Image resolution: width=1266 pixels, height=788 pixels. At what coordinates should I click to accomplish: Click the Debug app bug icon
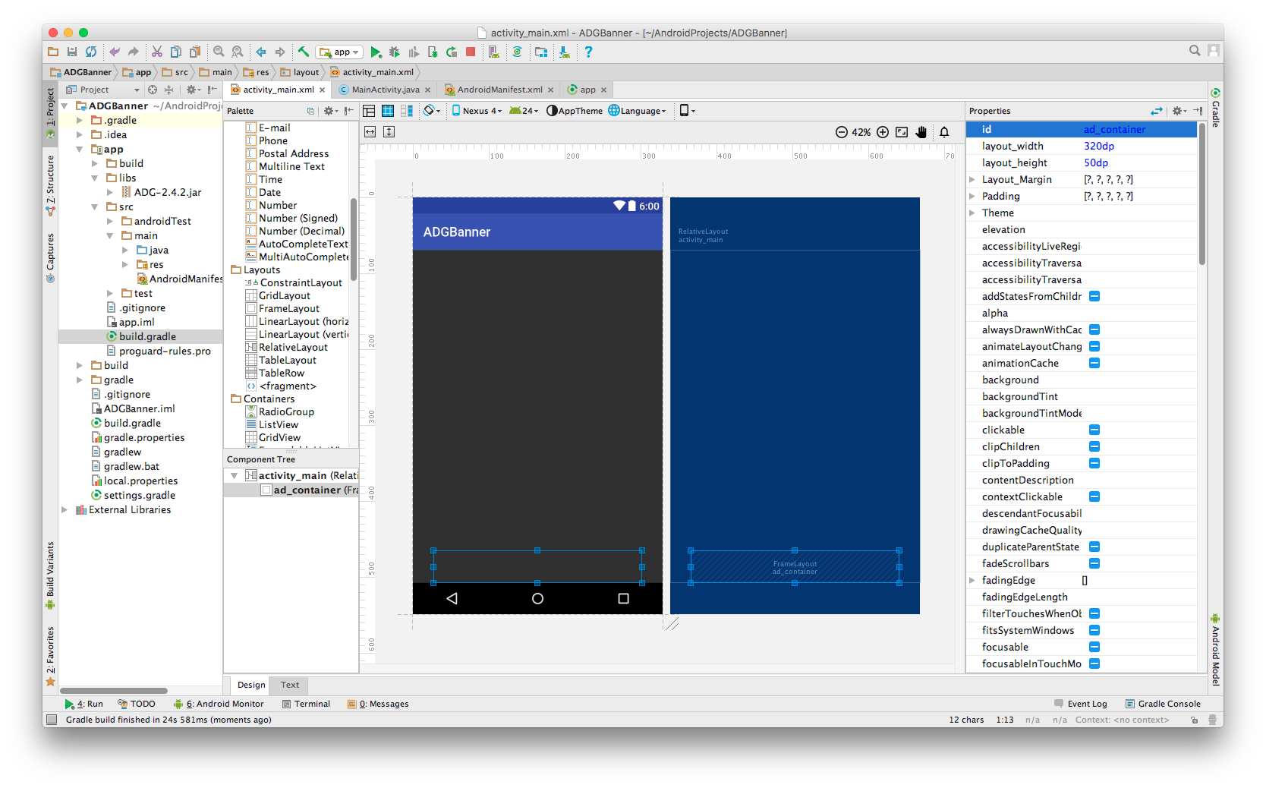[x=394, y=52]
